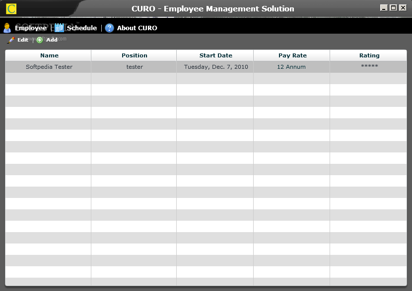This screenshot has height=291, width=412.
Task: Click the Tuesday, Dec. 7, 2010 cell
Action: 215,67
